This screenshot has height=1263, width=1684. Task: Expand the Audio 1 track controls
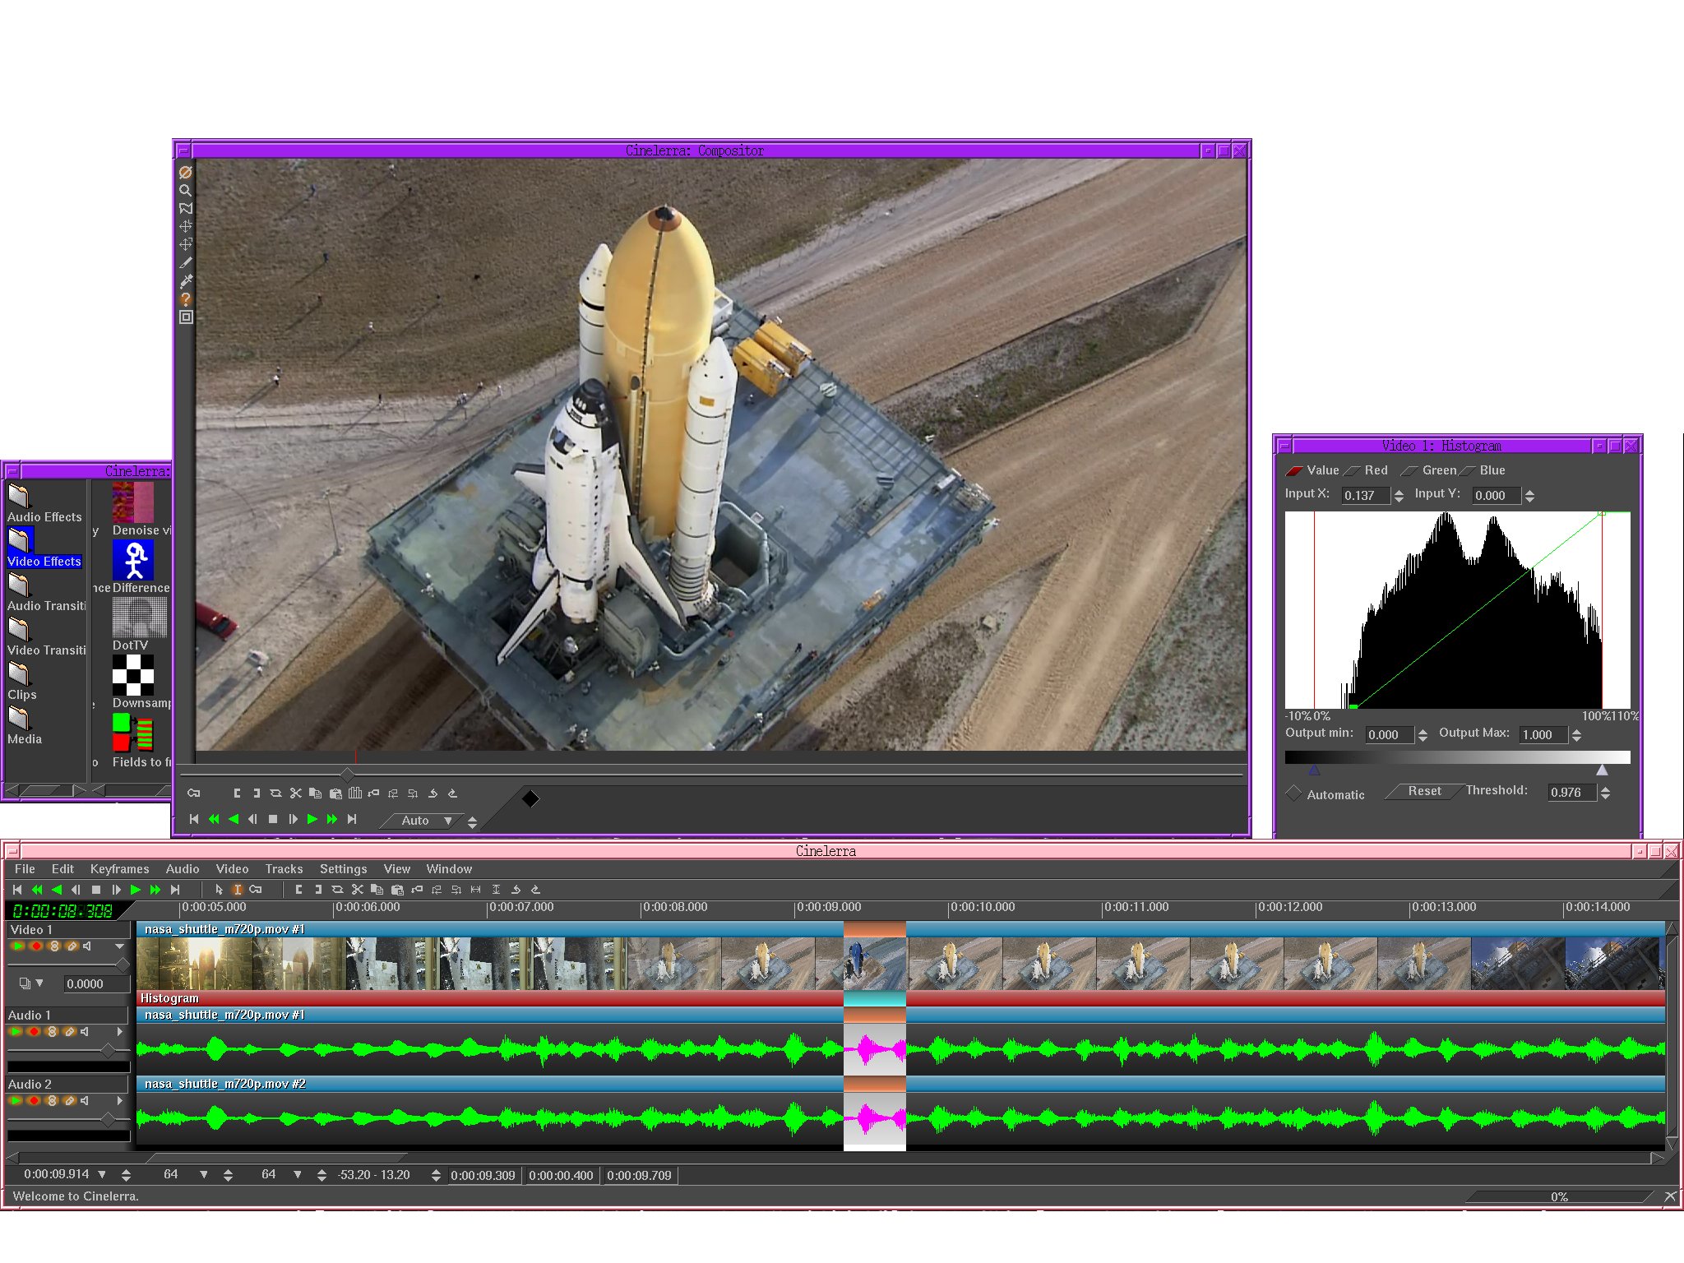(x=120, y=1032)
